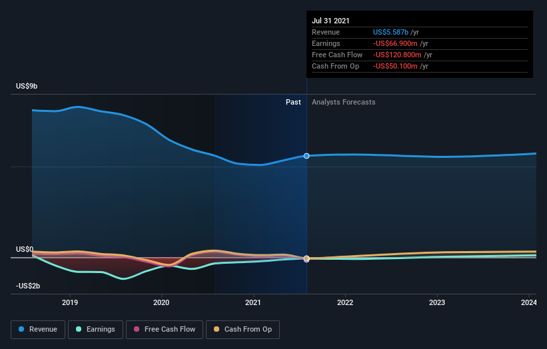
Task: Click the Analysts Forecasts label
Action: 344,102
